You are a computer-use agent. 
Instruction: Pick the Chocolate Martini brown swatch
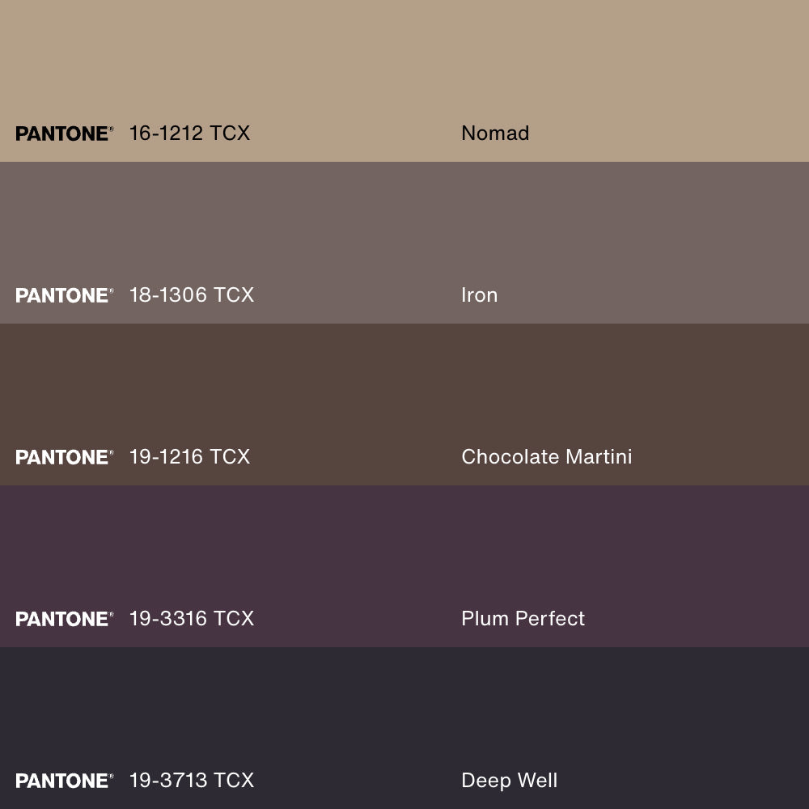click(404, 388)
